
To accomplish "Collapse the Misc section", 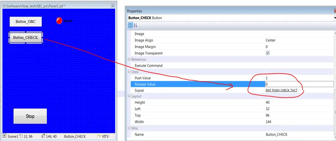I will tap(129, 128).
